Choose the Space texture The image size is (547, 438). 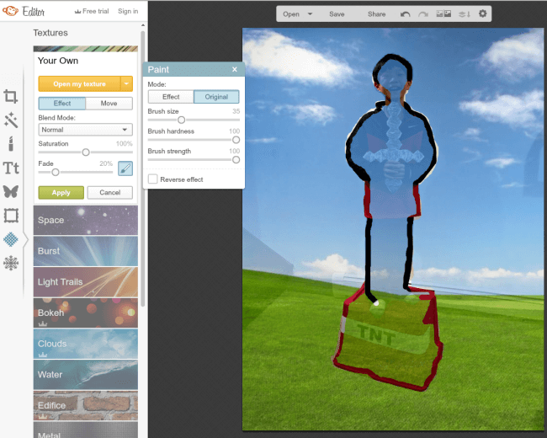86,220
